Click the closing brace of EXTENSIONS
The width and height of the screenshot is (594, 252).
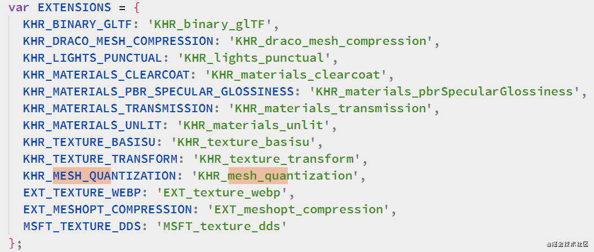pyautogui.click(x=12, y=244)
